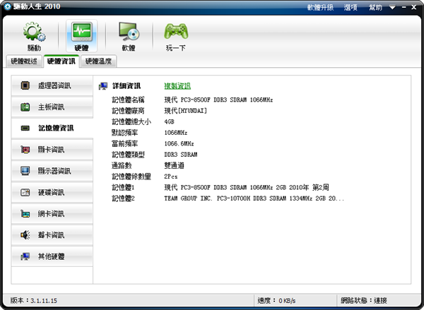Close the 驅動人生 2010 window
Screen dimensions: 424x310
pos(413,8)
